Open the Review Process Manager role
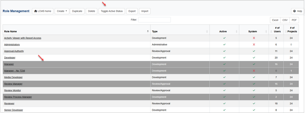Viewport: 305px width, 113px height. (x=18, y=97)
